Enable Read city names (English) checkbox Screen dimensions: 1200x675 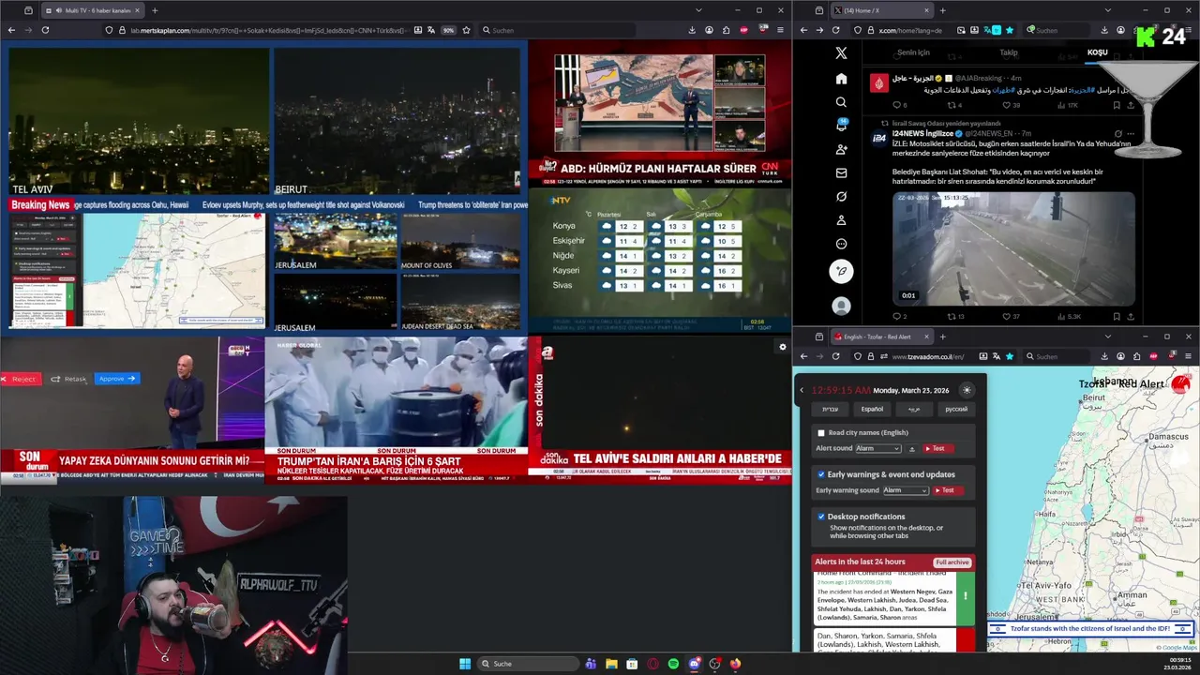821,433
